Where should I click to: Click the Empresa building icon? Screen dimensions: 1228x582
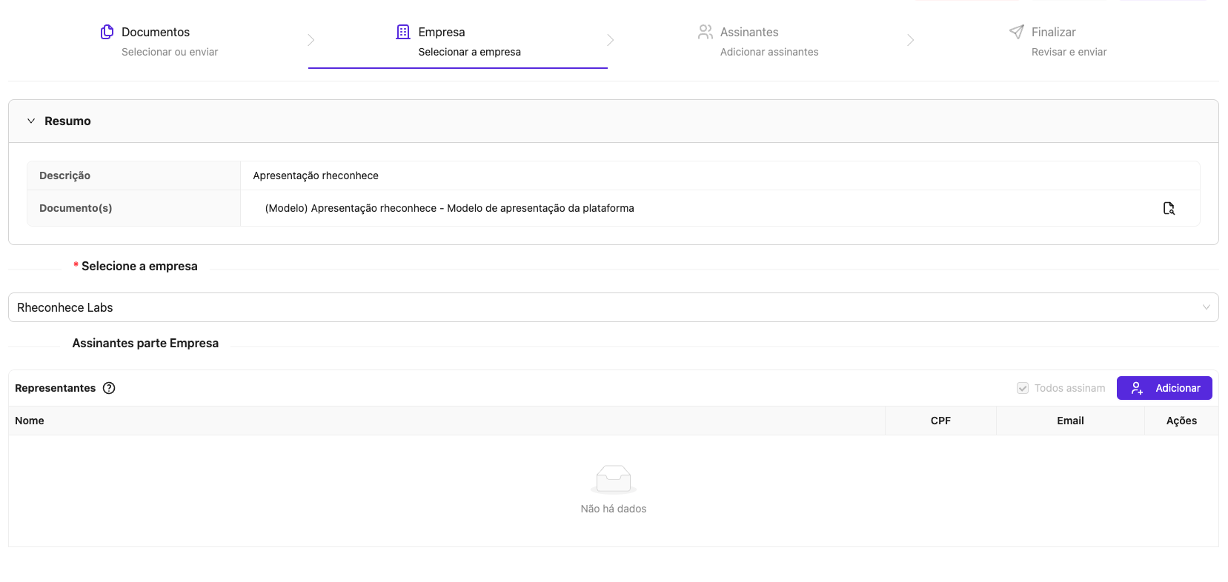(x=403, y=32)
